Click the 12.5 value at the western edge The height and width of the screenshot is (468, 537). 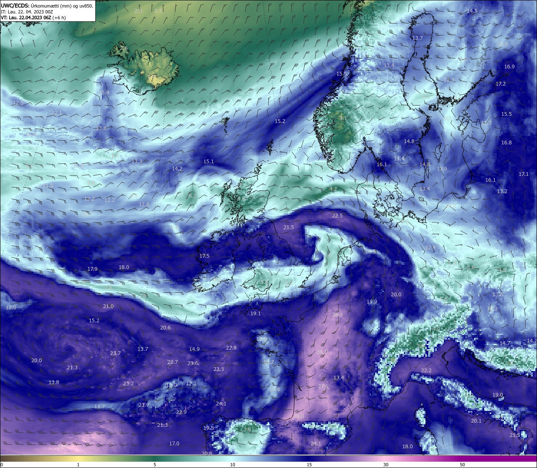coord(18,103)
